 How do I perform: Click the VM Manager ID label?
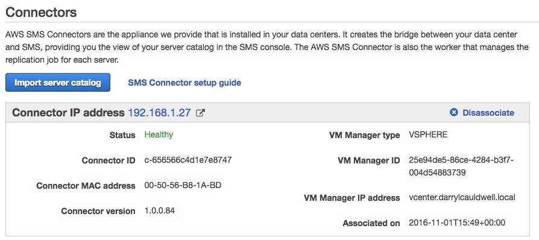point(369,160)
